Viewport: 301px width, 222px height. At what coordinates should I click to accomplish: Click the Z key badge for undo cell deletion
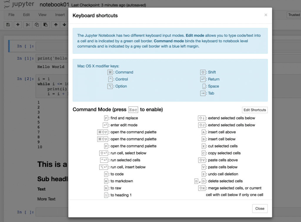pos(203,174)
